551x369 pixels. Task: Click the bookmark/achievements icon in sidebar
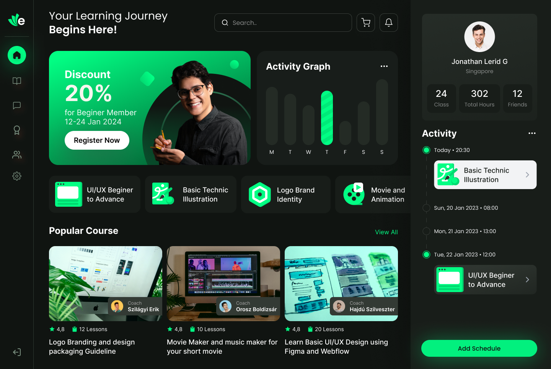click(x=16, y=130)
